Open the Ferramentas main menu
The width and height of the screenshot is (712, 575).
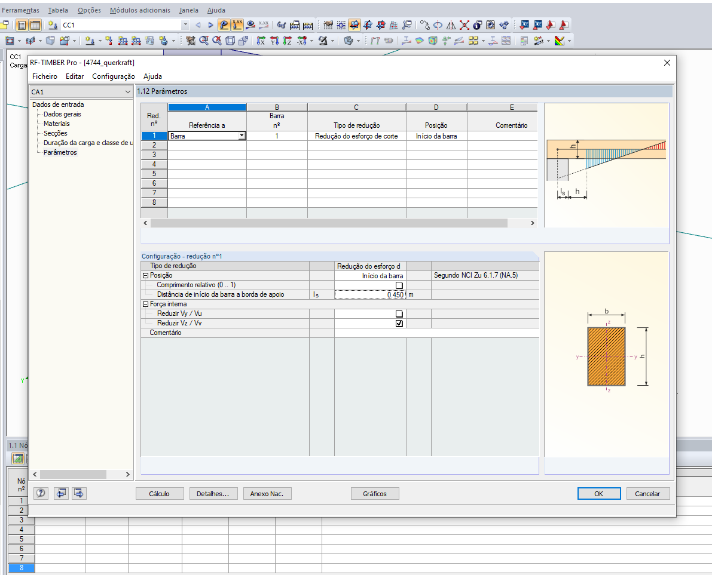point(20,10)
